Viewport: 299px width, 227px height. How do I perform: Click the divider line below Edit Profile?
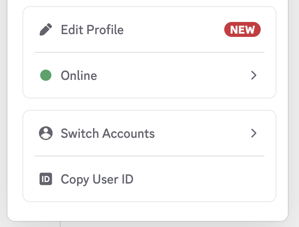click(149, 52)
